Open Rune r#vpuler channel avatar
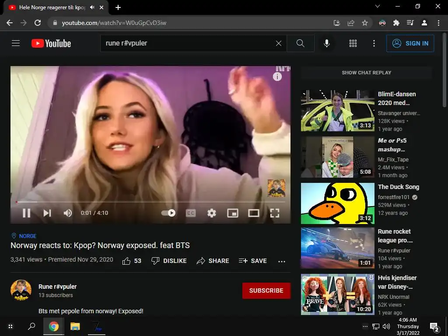448x336 pixels. click(21, 290)
